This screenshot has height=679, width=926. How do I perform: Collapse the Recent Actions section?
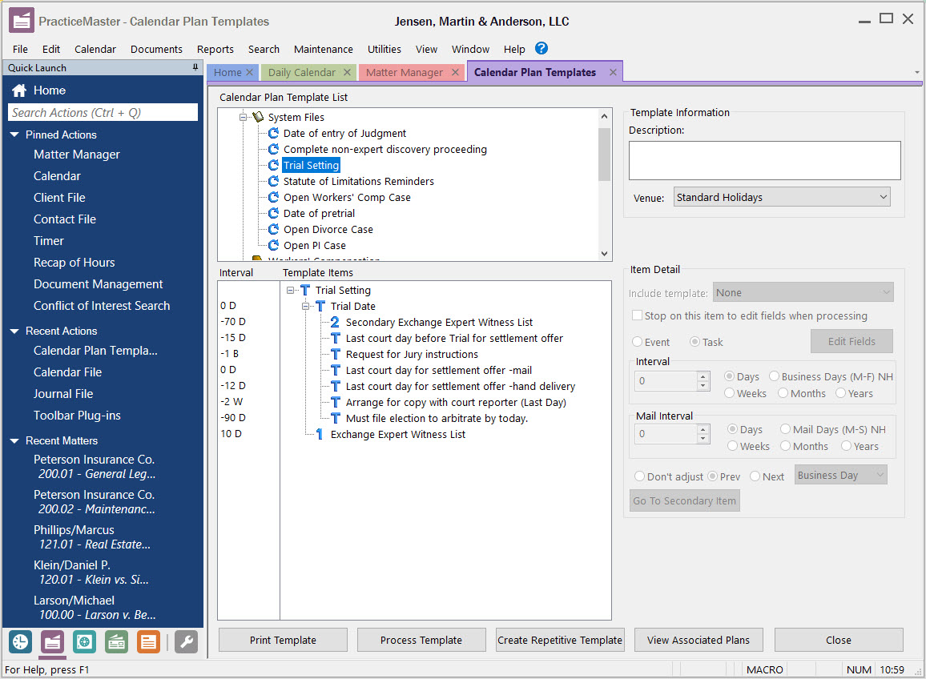point(14,331)
